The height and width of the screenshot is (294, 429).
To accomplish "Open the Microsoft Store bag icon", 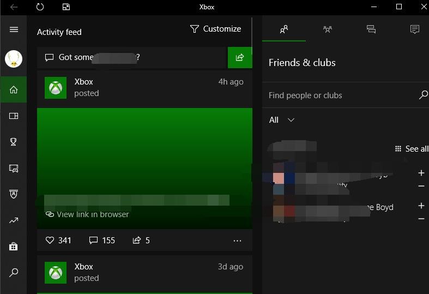I will [x=14, y=247].
